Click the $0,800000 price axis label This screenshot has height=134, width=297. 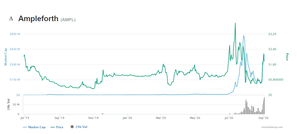click(276, 80)
